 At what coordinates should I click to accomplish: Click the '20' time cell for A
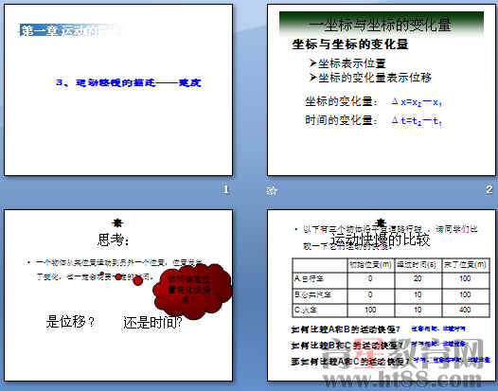(418, 278)
